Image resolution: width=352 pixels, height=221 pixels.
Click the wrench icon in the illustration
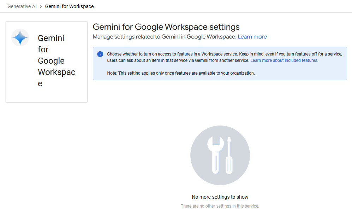click(215, 155)
